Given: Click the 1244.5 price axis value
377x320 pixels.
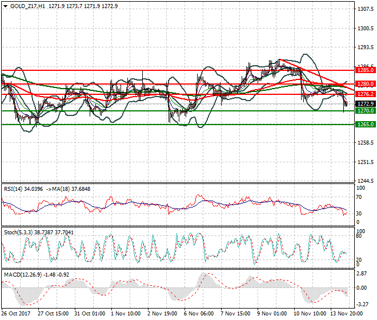Looking at the screenshot, I should click(366, 181).
